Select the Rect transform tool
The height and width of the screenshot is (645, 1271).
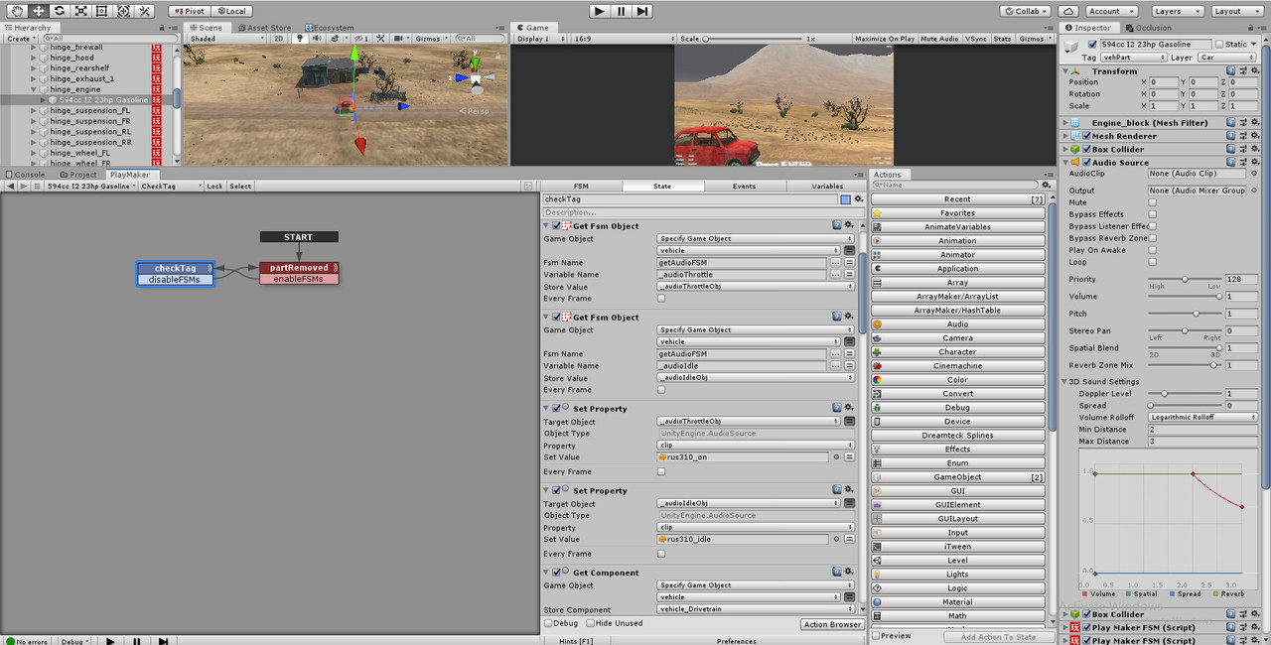[x=101, y=11]
